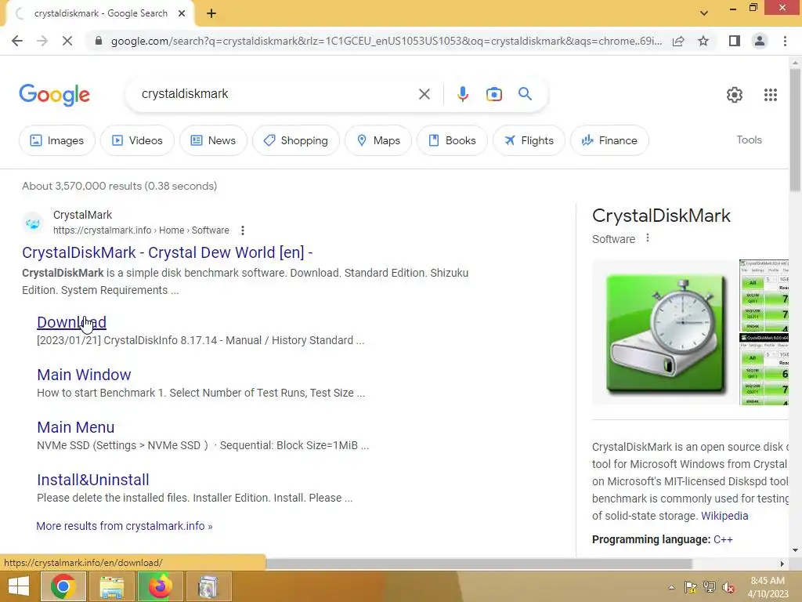Open the Main Window sitelink
Screen dimensions: 802x602
84,375
